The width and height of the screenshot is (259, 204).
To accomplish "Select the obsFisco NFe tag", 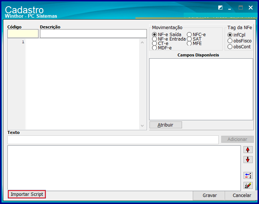I will 239,41.
